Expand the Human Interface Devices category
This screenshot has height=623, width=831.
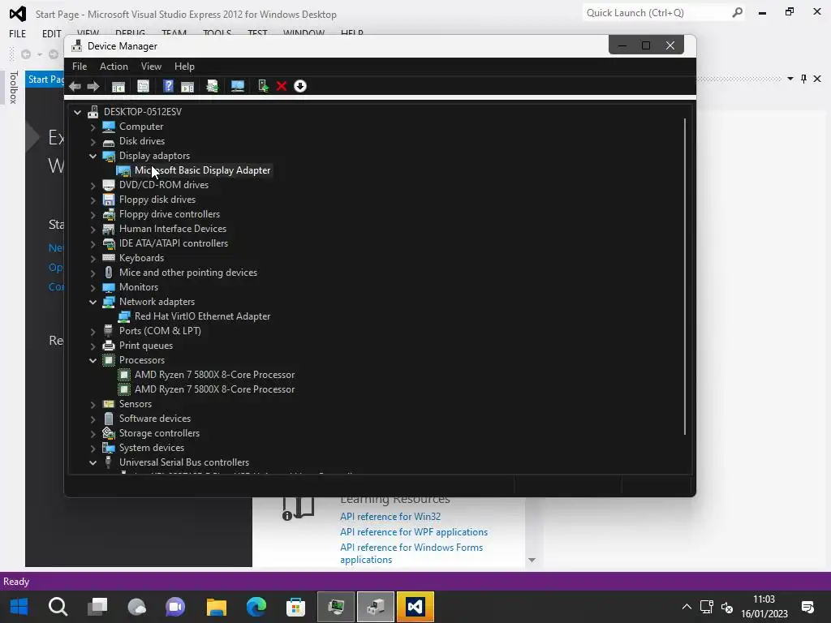pyautogui.click(x=93, y=229)
